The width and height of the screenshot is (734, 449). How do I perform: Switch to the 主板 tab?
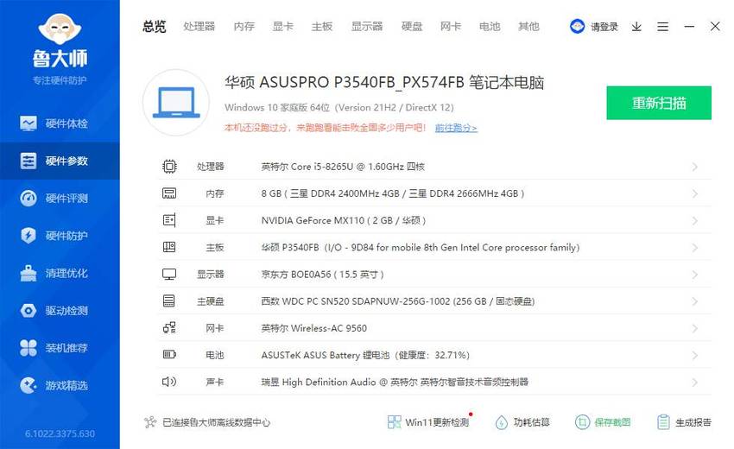(x=322, y=26)
